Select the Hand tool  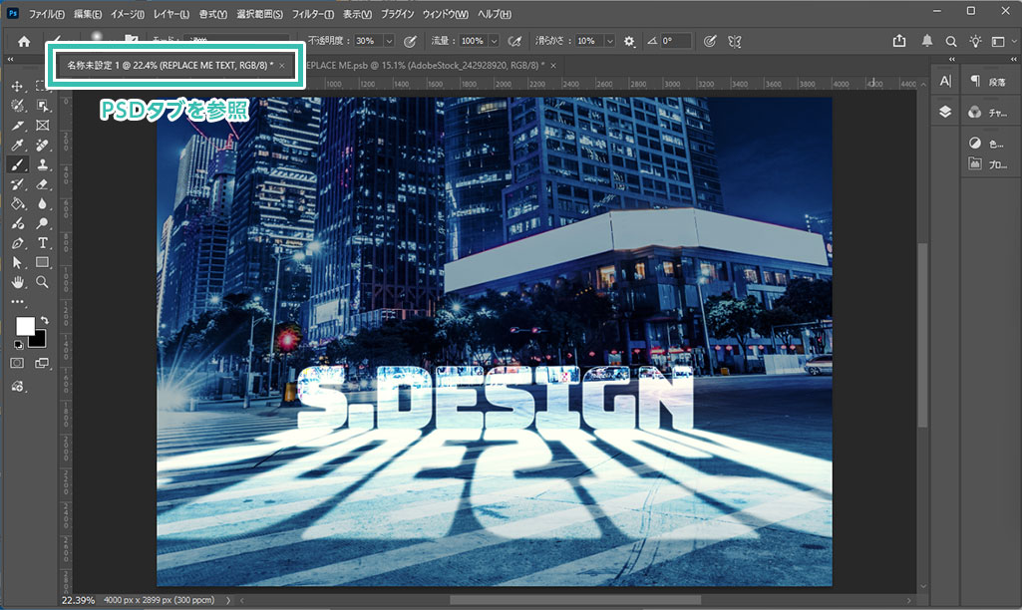pyautogui.click(x=18, y=282)
